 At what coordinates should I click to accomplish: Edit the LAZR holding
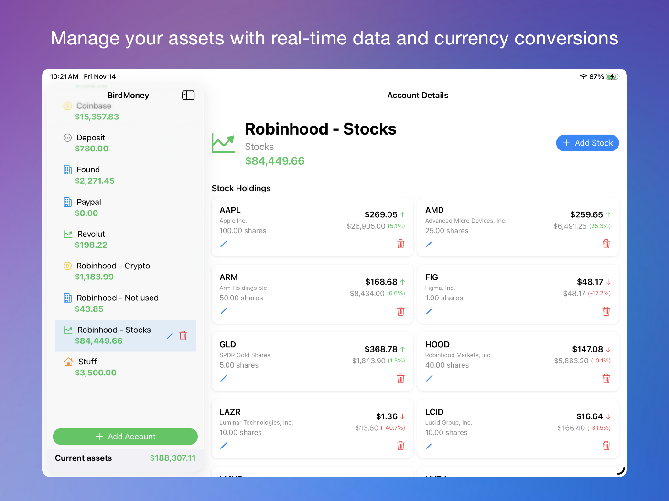pyautogui.click(x=223, y=446)
